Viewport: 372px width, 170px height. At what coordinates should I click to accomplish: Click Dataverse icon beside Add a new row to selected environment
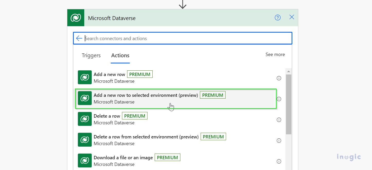tap(85, 98)
